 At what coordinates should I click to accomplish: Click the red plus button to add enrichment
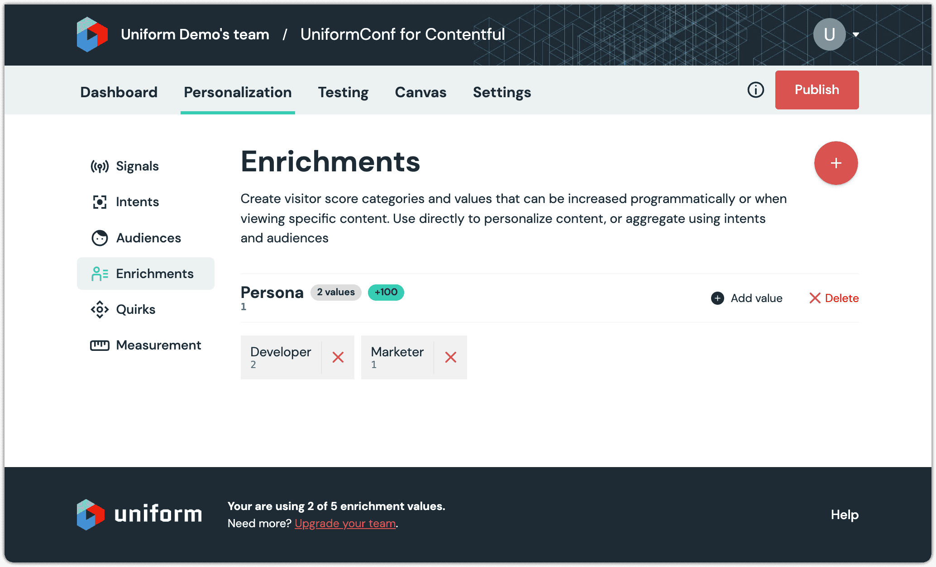click(x=836, y=163)
